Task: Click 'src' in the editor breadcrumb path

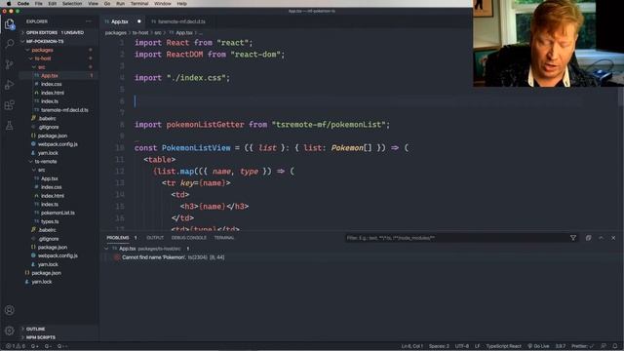Action: [158, 33]
